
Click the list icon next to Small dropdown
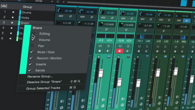[58, 2]
